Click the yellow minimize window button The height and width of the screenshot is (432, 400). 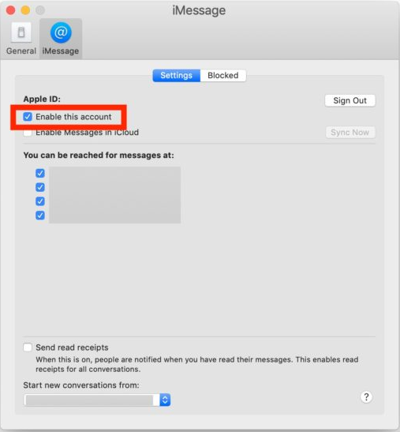pyautogui.click(x=25, y=10)
